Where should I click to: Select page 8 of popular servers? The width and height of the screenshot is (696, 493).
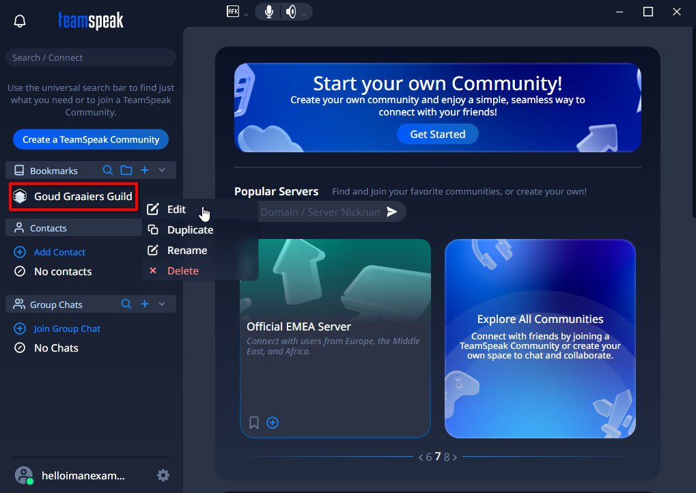point(447,457)
